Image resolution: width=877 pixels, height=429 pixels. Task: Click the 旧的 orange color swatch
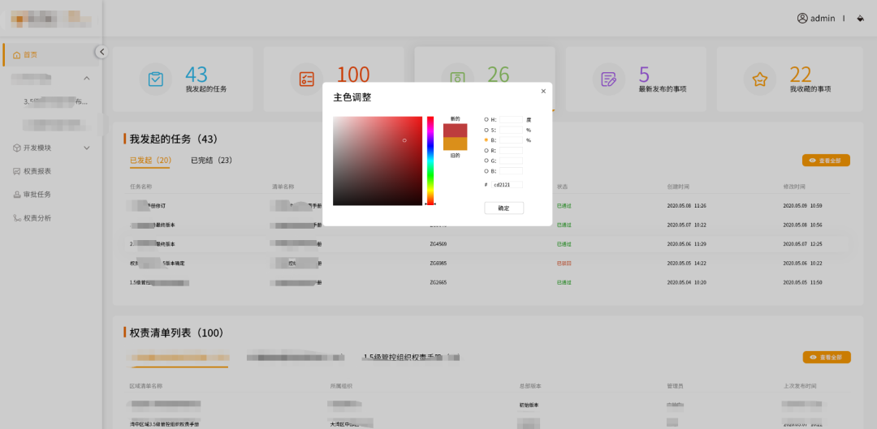[x=456, y=144]
